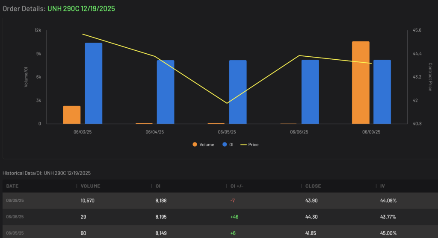This screenshot has height=238, width=438.
Task: Click the volume value 10,570
Action: [x=87, y=200]
